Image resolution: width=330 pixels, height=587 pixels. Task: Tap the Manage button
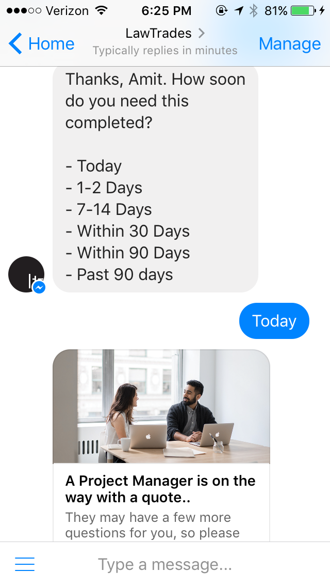(290, 44)
